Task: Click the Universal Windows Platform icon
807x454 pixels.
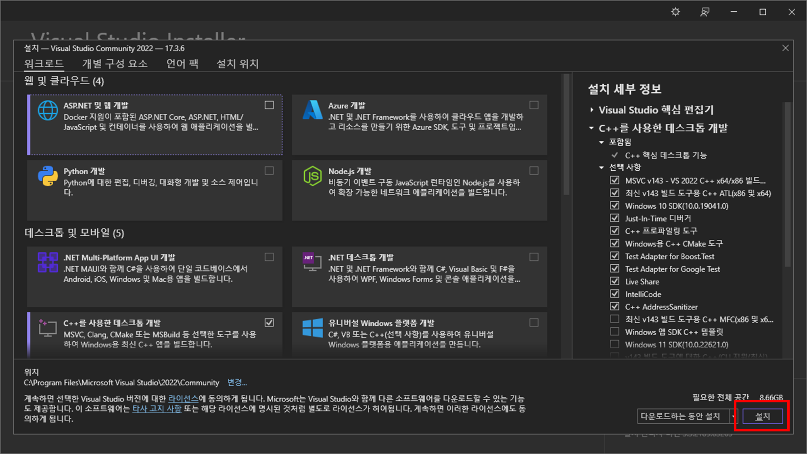Action: coord(312,328)
